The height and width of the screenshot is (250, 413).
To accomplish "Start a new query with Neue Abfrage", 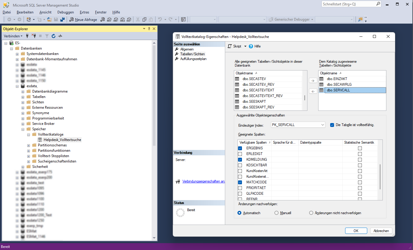I will (x=83, y=19).
